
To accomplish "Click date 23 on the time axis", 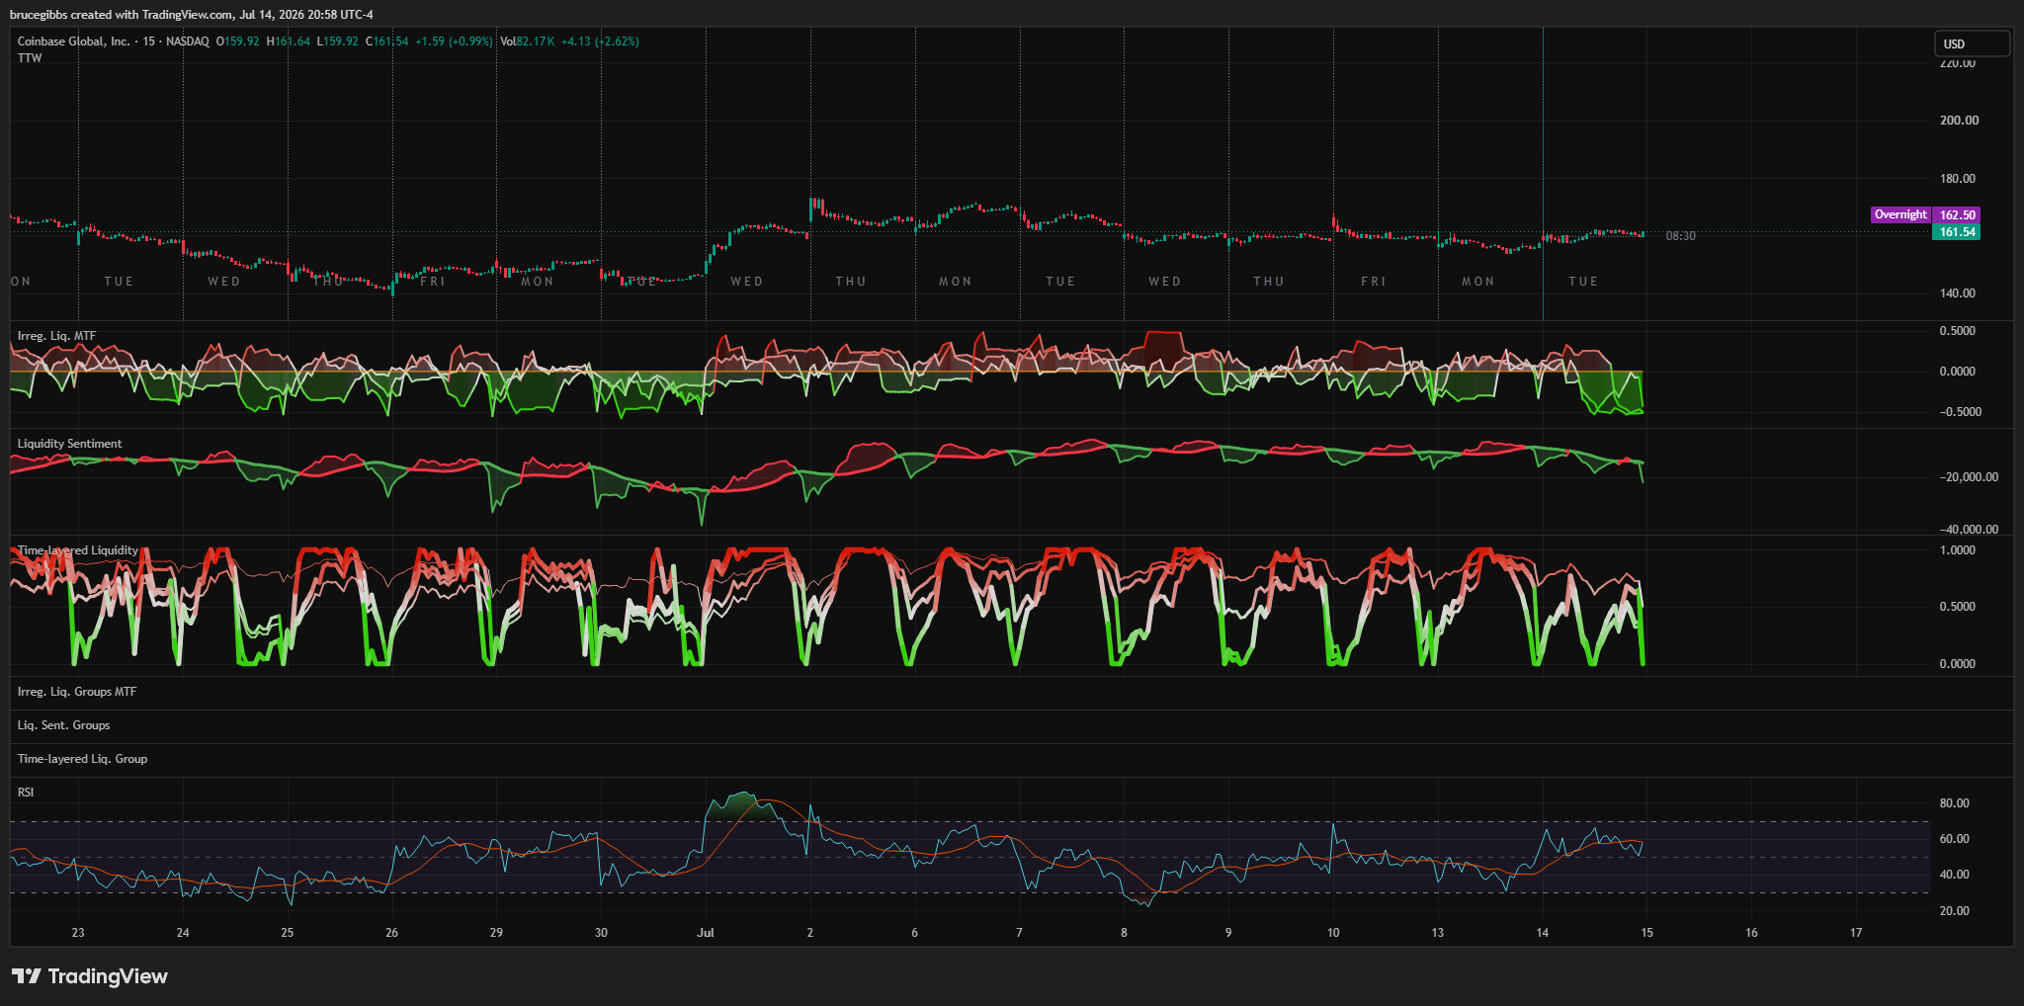I will (78, 933).
